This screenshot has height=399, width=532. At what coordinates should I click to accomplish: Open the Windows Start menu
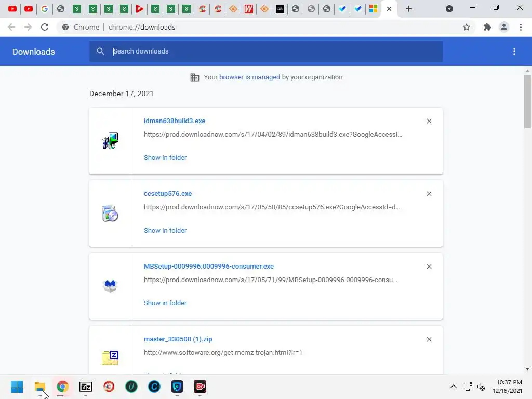[x=17, y=387]
